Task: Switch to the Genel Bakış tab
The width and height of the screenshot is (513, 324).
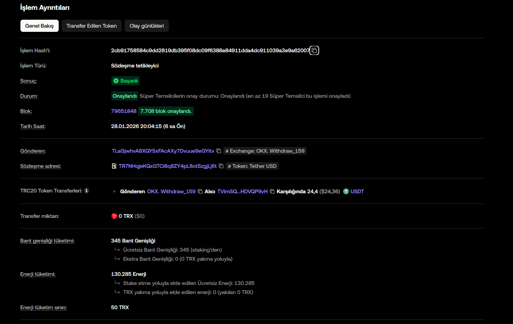Action: coord(39,26)
